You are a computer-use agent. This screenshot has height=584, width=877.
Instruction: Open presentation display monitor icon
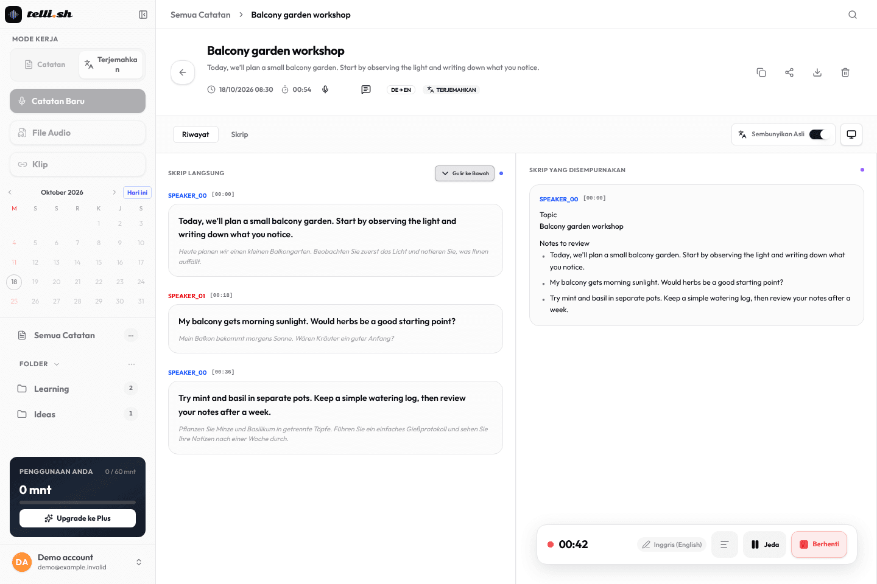[x=851, y=134]
